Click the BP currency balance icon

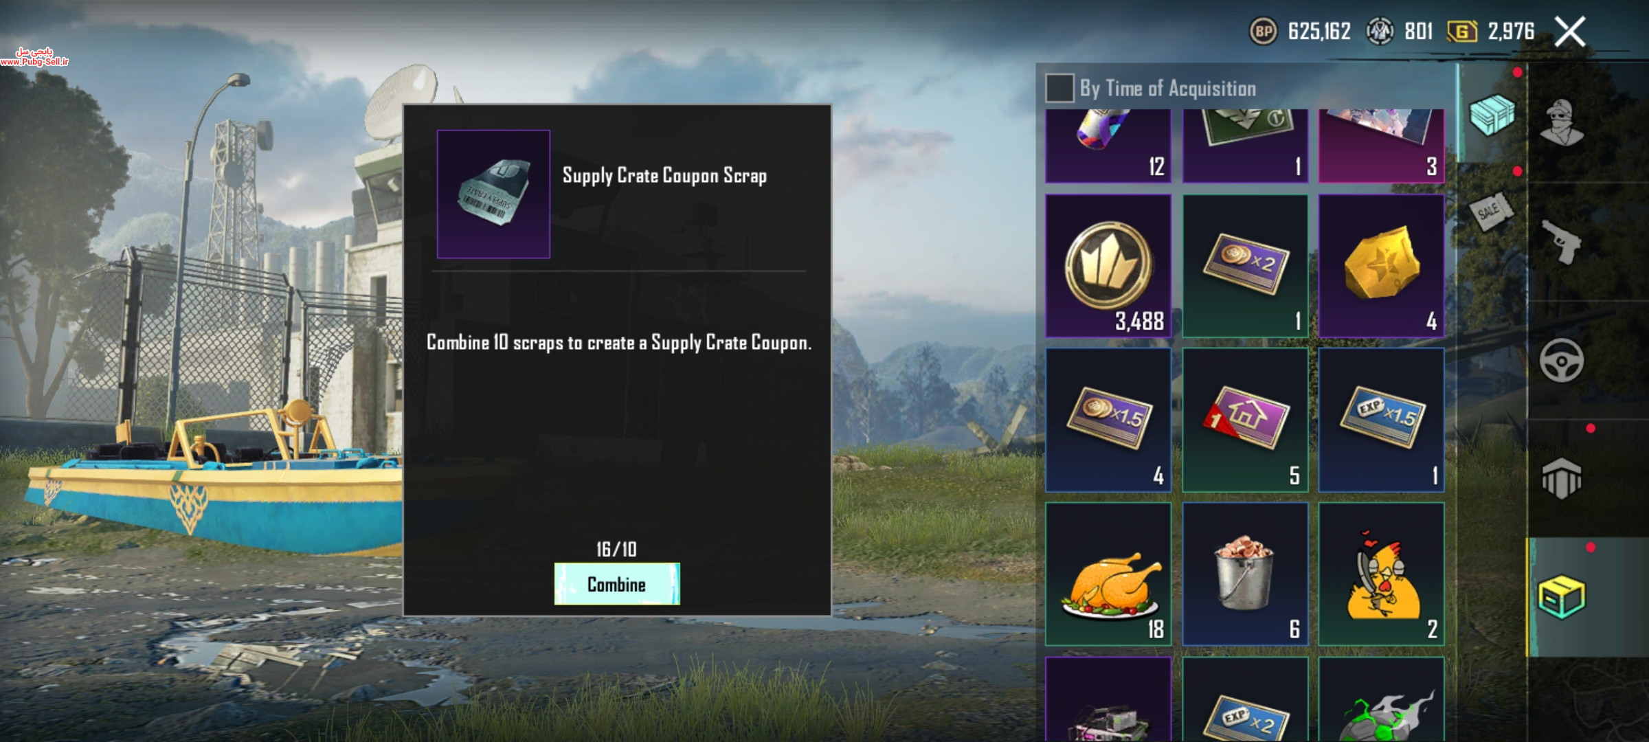click(1263, 32)
